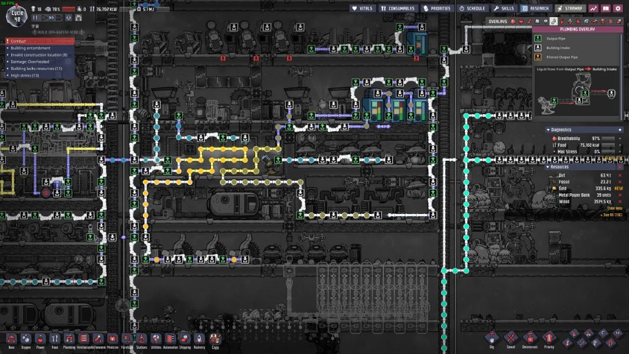Open the Food build category
Image resolution: width=629 pixels, height=354 pixels.
(x=54, y=340)
